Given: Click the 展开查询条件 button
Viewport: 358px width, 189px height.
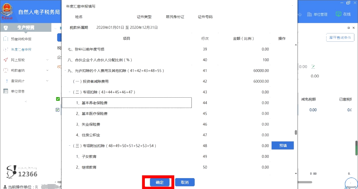Looking at the screenshot, I should click(340, 38).
